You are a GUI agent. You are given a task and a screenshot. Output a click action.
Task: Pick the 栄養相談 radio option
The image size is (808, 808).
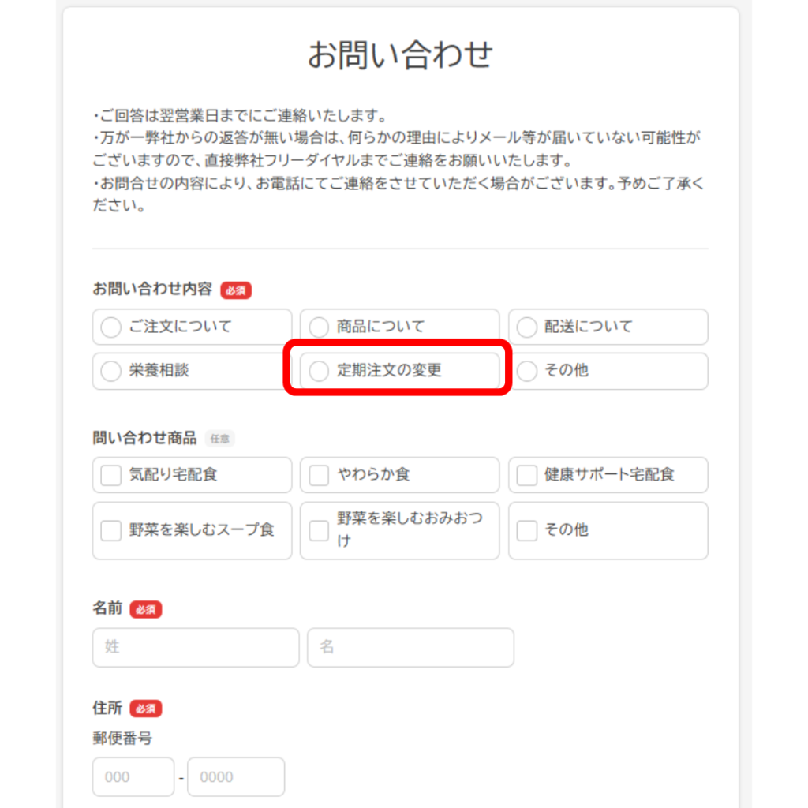[x=111, y=371]
